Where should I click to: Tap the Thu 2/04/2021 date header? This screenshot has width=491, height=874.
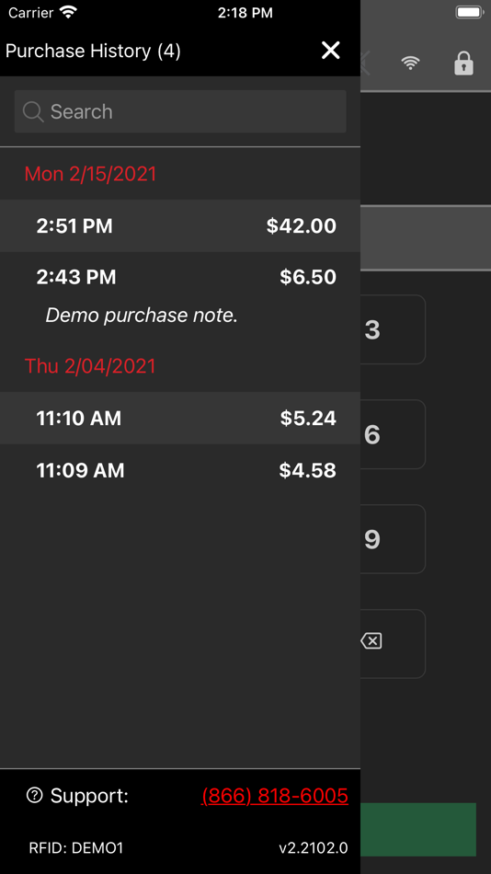(x=90, y=366)
